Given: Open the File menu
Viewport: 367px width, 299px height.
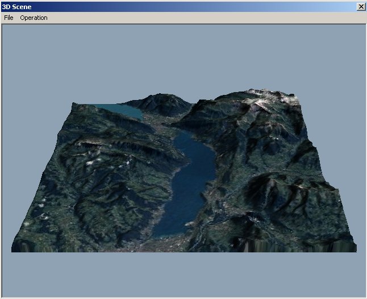Looking at the screenshot, I should coord(9,18).
